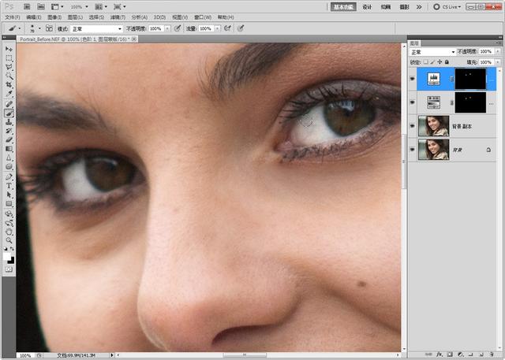Select the Rectangular Marquee tool
This screenshot has height=360, width=505.
click(x=9, y=58)
